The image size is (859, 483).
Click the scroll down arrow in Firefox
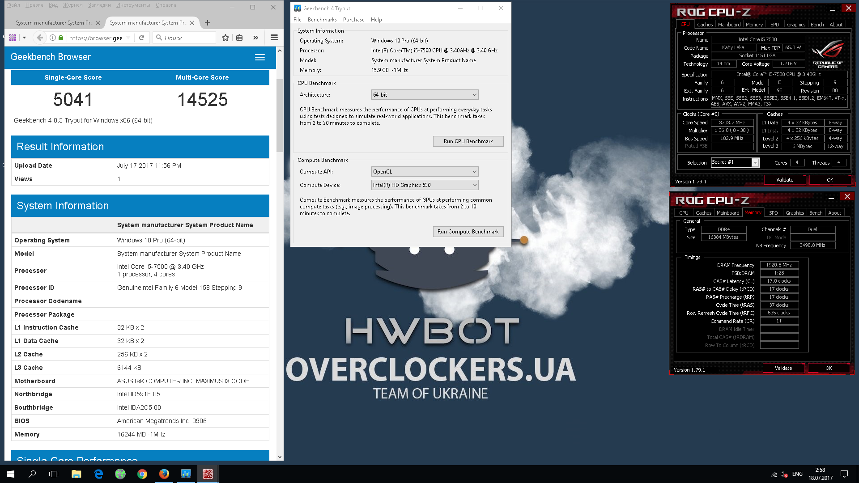[280, 457]
